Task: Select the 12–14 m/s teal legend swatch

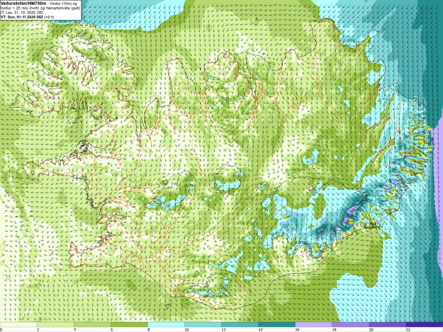Action: [240, 325]
